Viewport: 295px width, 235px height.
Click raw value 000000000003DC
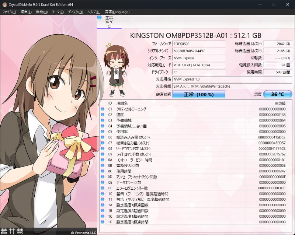pos(272,188)
